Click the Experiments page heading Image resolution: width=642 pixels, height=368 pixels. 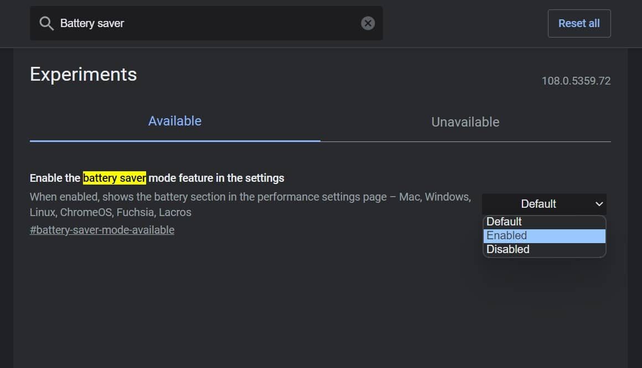[x=83, y=74]
